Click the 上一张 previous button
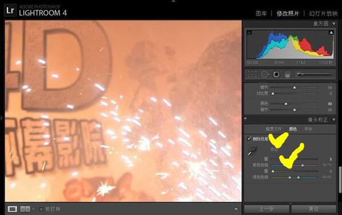This screenshot has width=342, height=215. coord(267,209)
